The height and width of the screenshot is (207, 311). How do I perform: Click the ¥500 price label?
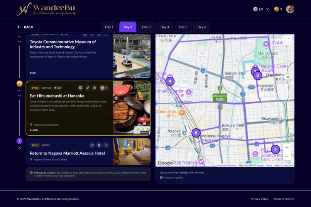pos(33,73)
